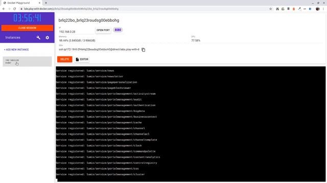Click the eyedropper extension icon

coord(299,9)
